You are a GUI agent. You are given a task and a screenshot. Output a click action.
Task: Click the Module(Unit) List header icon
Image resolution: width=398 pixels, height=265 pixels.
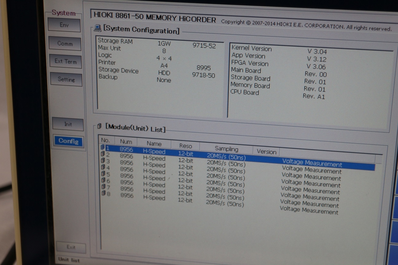point(99,126)
